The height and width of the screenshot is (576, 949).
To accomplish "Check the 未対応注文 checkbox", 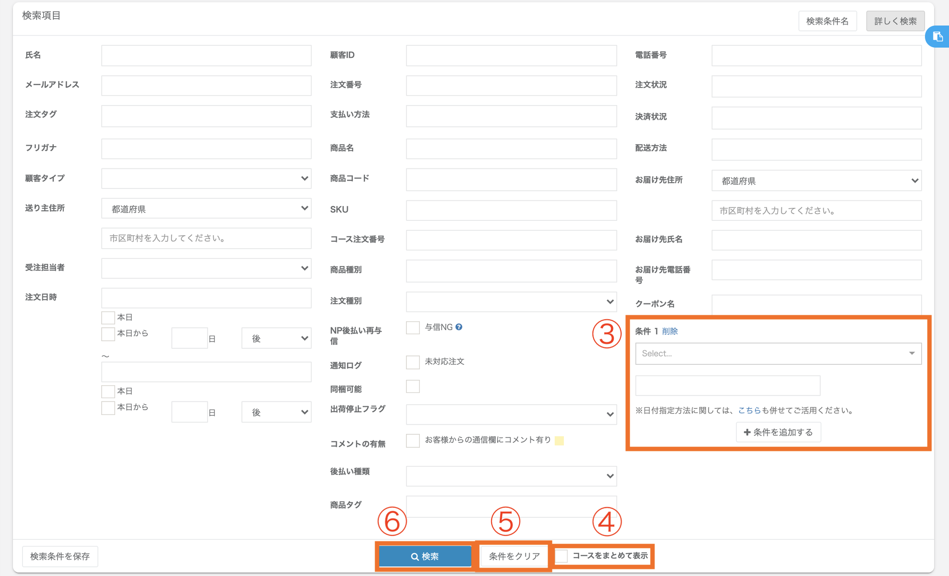I will pyautogui.click(x=412, y=362).
